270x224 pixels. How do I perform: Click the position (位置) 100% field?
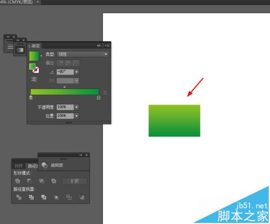click(65, 116)
